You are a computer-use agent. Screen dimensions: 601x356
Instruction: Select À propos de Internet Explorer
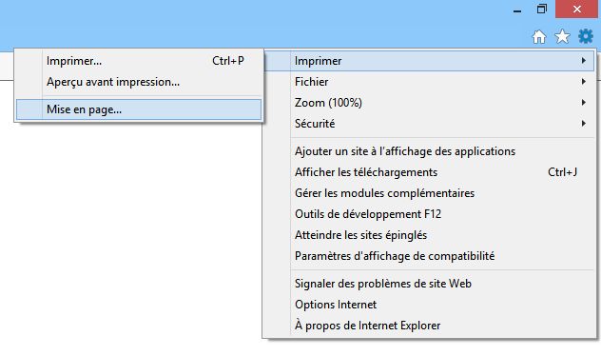(429, 326)
